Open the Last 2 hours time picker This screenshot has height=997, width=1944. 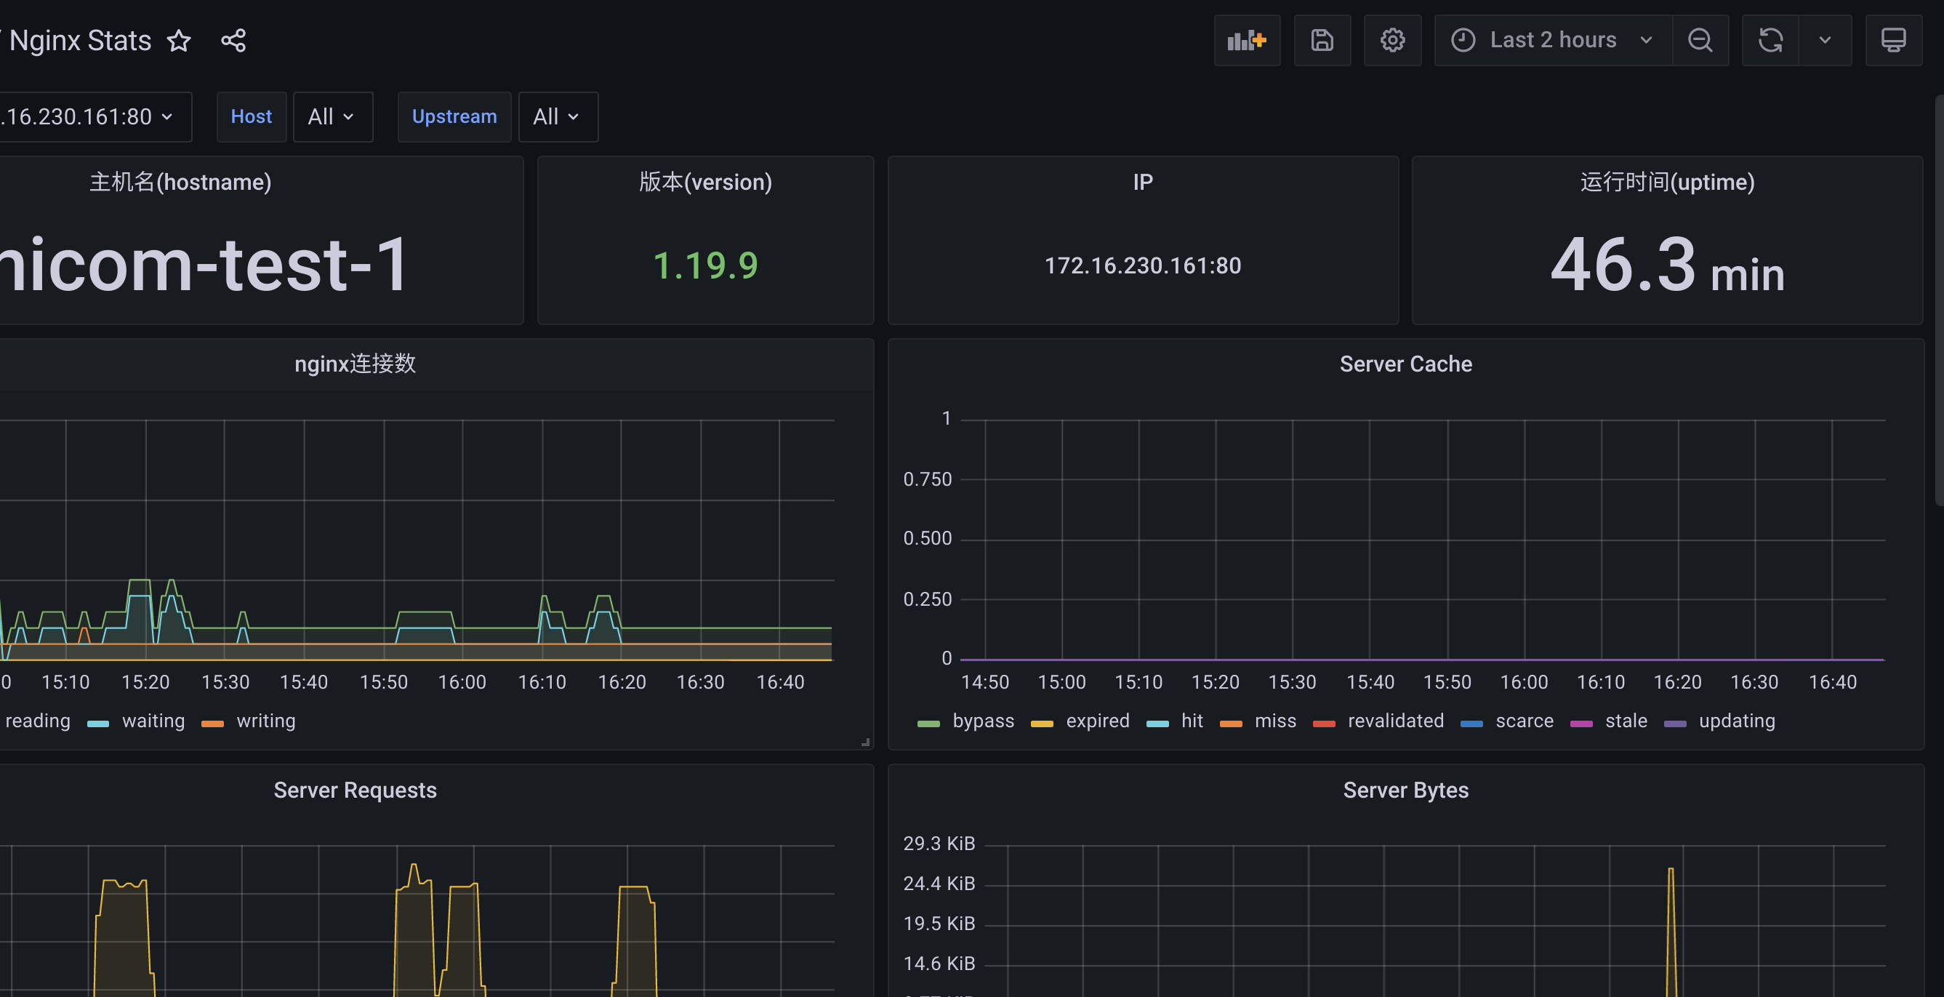click(1553, 40)
